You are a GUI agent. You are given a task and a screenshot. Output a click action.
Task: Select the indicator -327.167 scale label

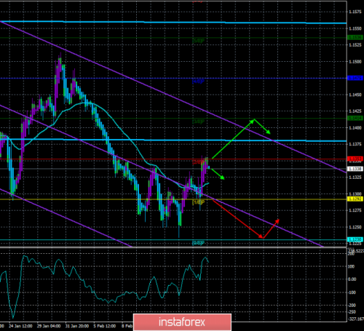point(356,319)
